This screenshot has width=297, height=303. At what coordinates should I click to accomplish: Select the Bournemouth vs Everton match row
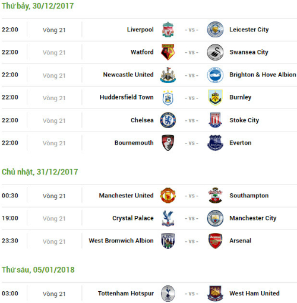coord(149,143)
